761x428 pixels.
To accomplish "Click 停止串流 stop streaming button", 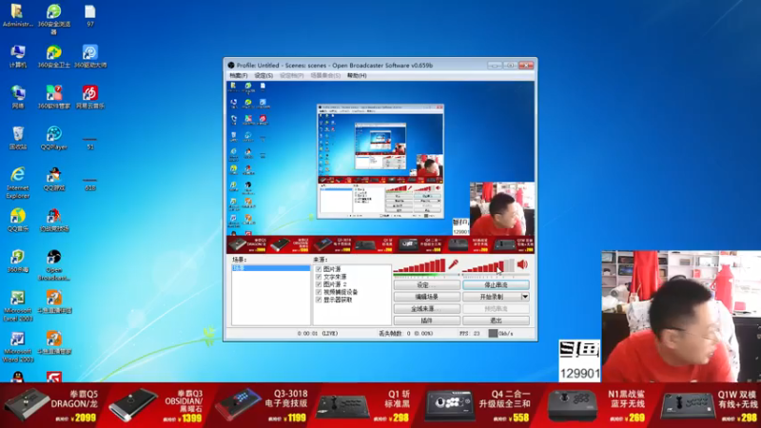I will pyautogui.click(x=496, y=284).
